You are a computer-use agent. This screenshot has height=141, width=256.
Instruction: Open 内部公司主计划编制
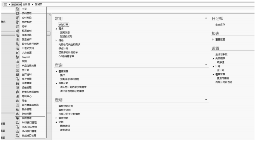coord(69,114)
